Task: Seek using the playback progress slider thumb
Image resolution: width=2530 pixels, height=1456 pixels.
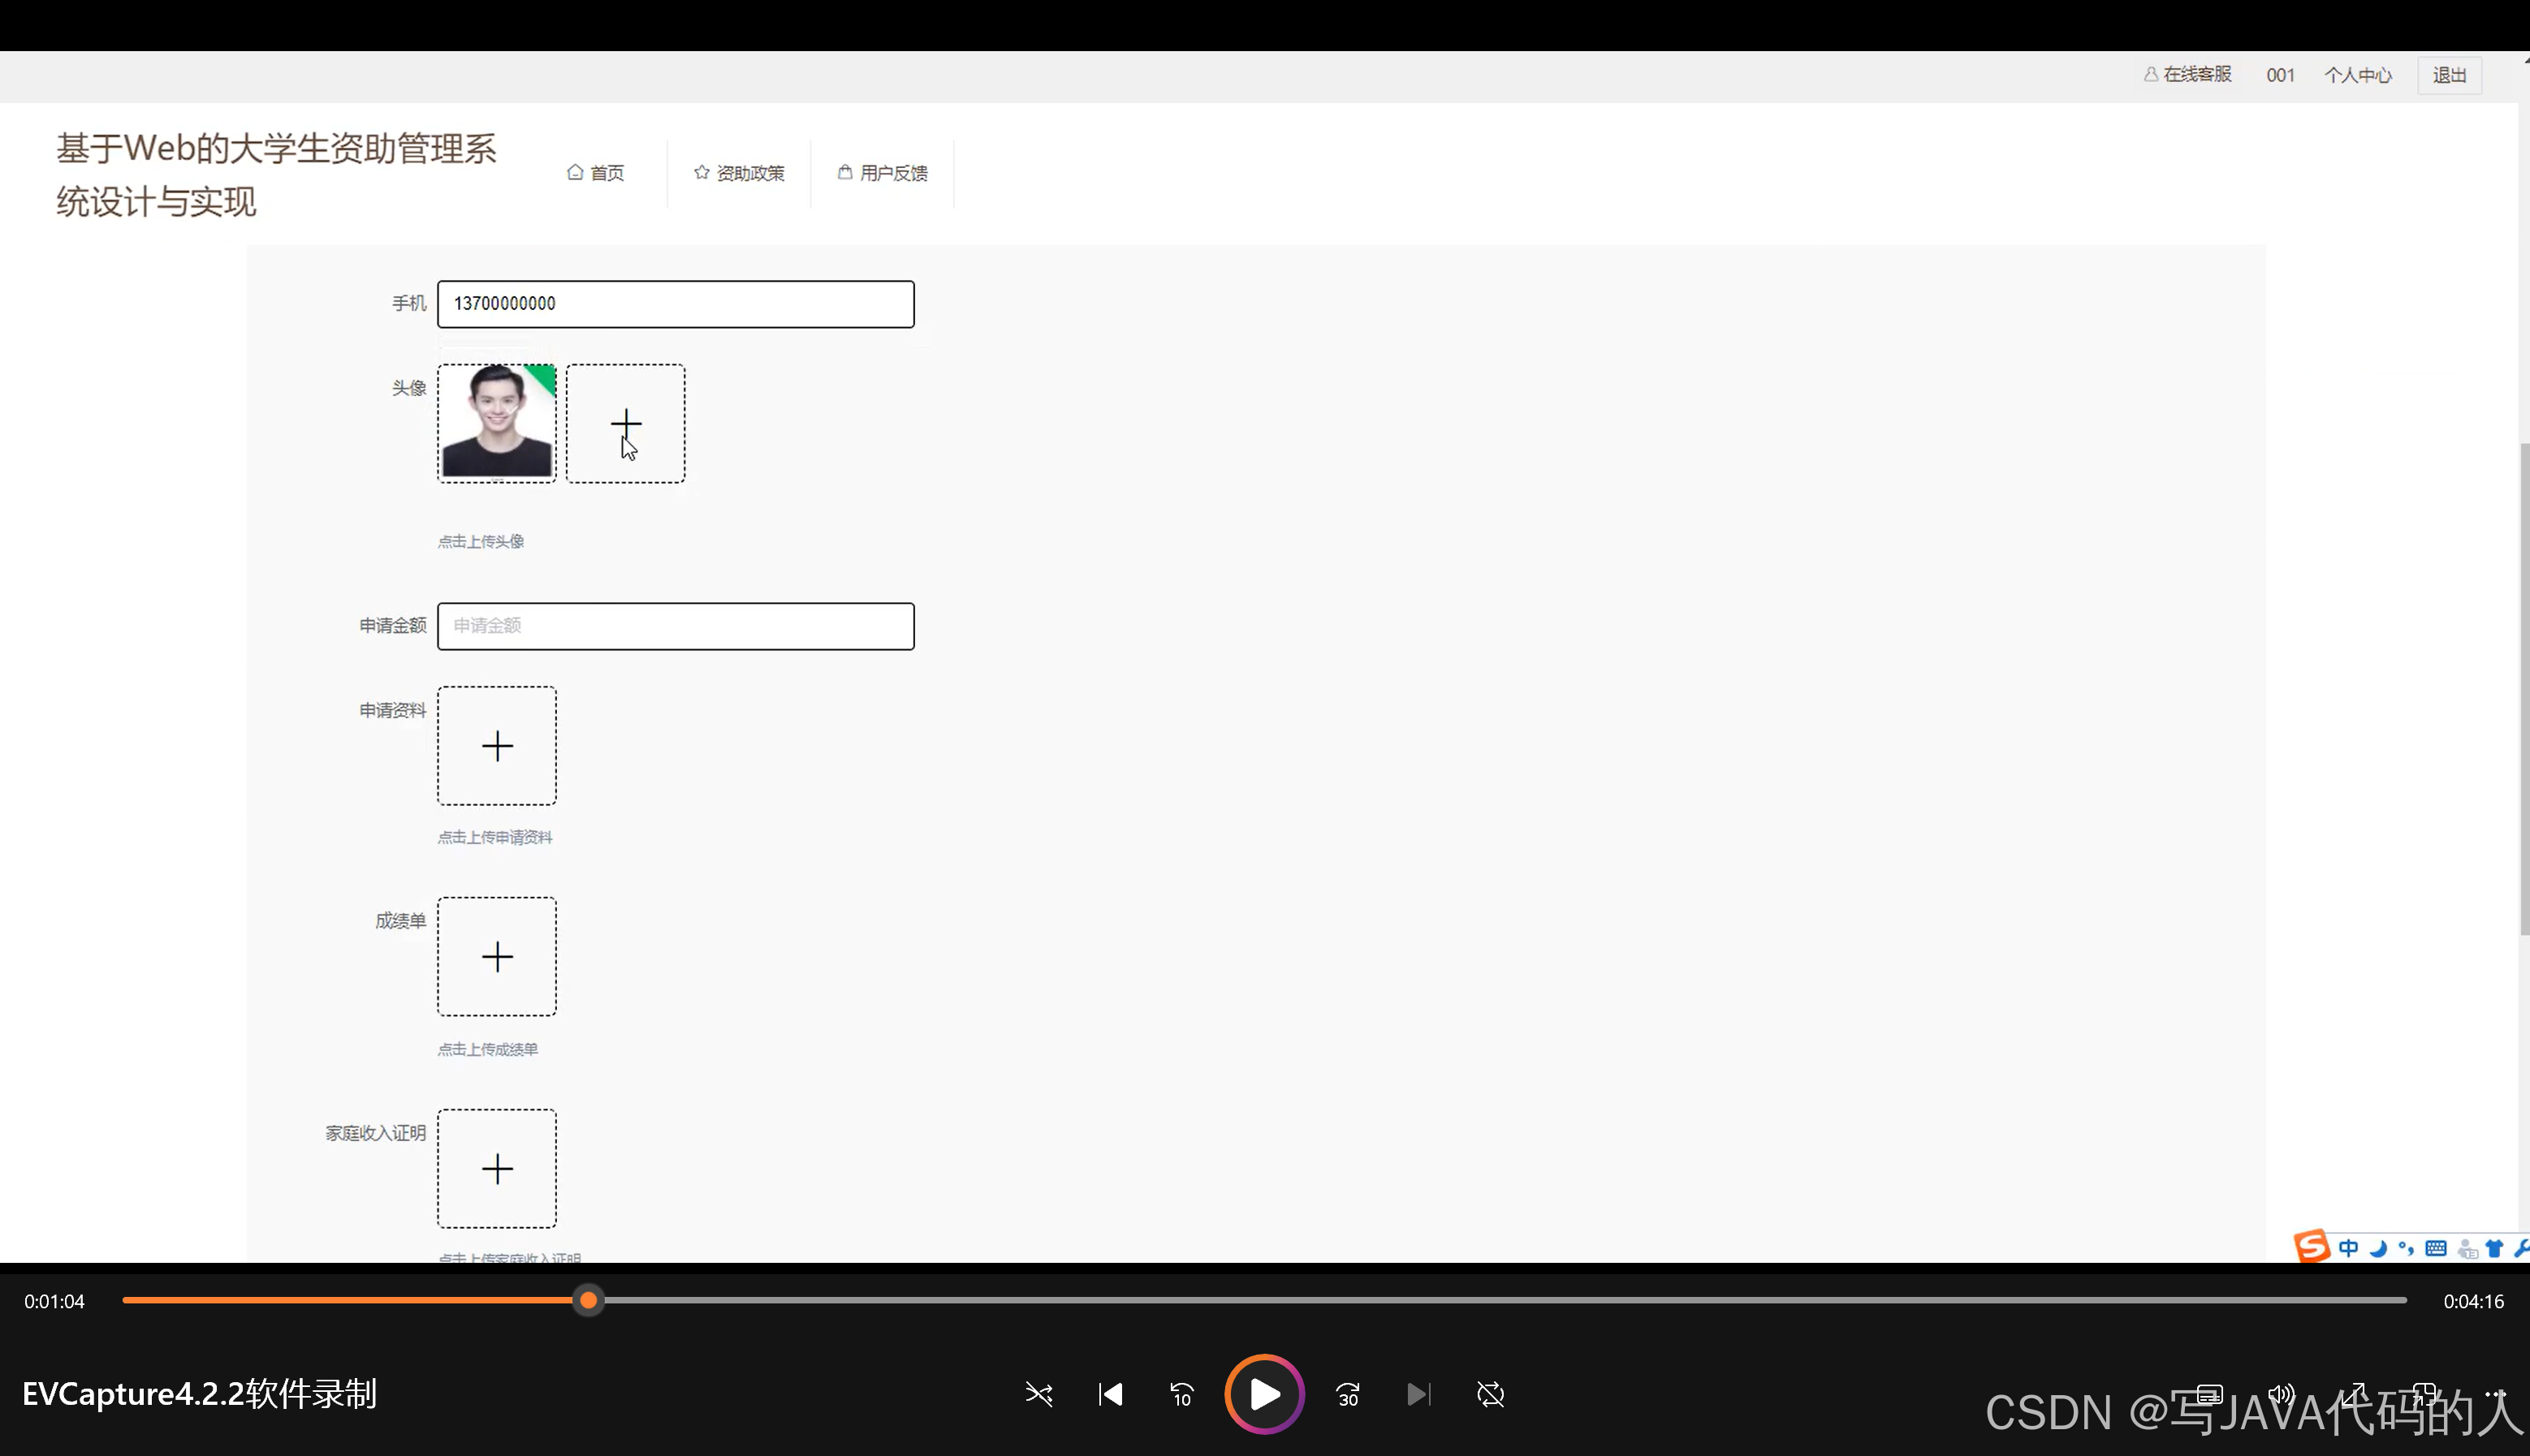Action: (589, 1300)
